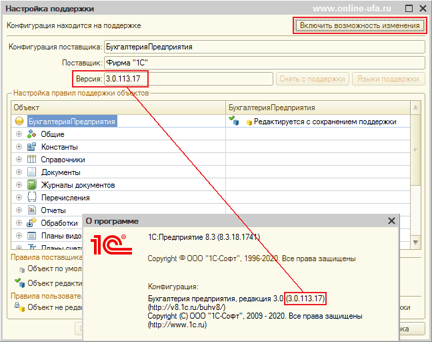Click Включить возможность изменения button
This screenshot has height=342, width=432.
360,25
